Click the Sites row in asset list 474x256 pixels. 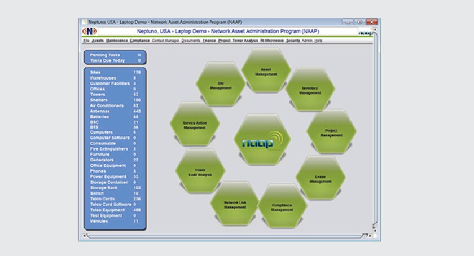pyautogui.click(x=115, y=72)
